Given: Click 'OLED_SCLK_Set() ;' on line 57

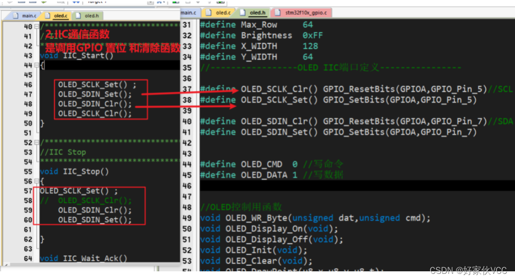Looking at the screenshot, I should [79, 191].
